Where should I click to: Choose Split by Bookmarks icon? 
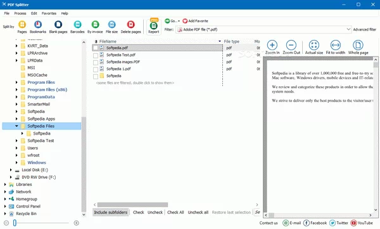coord(38,25)
